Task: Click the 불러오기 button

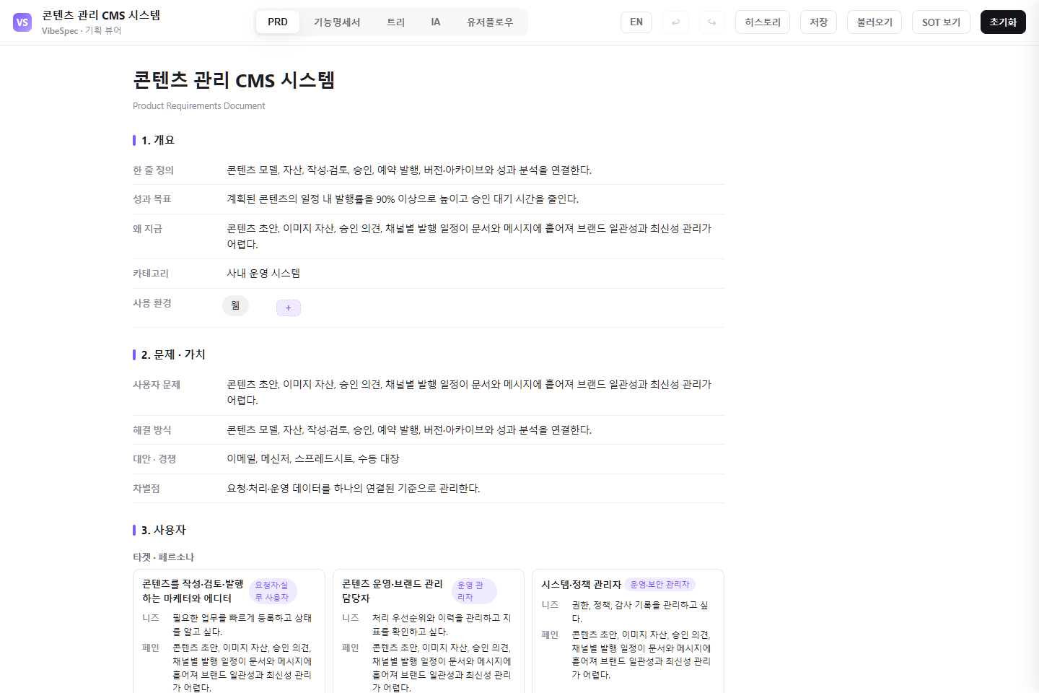Action: pos(874,22)
